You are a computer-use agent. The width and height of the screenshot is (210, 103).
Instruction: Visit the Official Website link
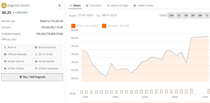tap(16, 54)
